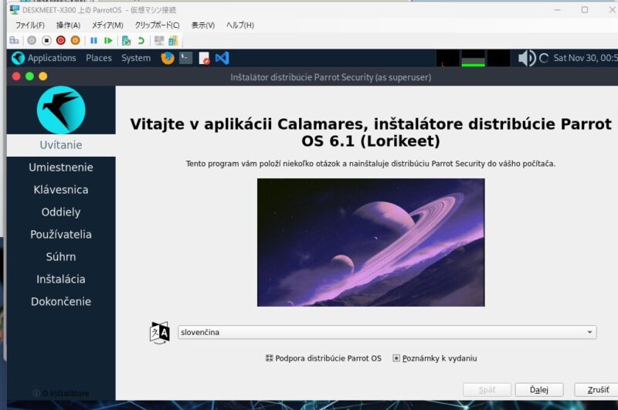Screen dimensions: 618x410
Task: Open Poznámky k vydaniu release notes link
Action: point(439,358)
